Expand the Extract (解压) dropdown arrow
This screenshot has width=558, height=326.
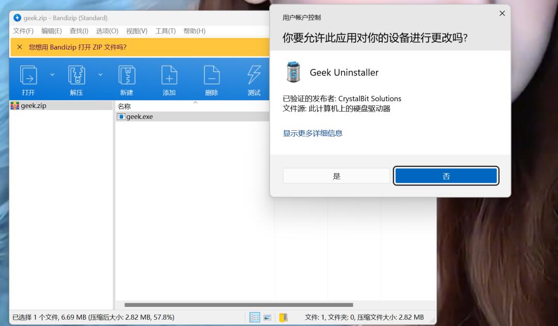(x=100, y=75)
